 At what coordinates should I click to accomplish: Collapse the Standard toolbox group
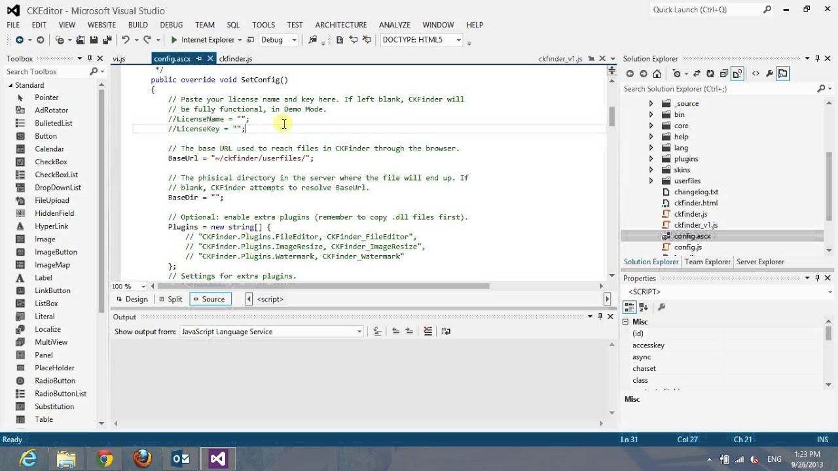pos(10,85)
